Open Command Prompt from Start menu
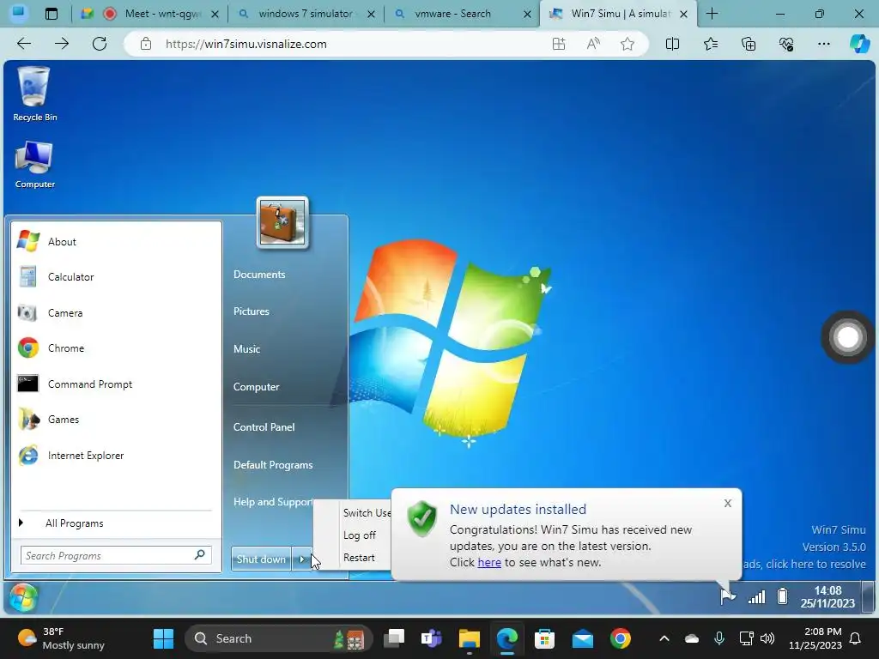 point(116,384)
